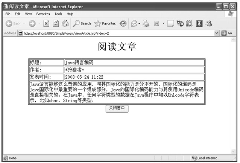This screenshot has height=163, width=240.
Task: Click the Back navigation arrow icon
Action: pos(9,23)
